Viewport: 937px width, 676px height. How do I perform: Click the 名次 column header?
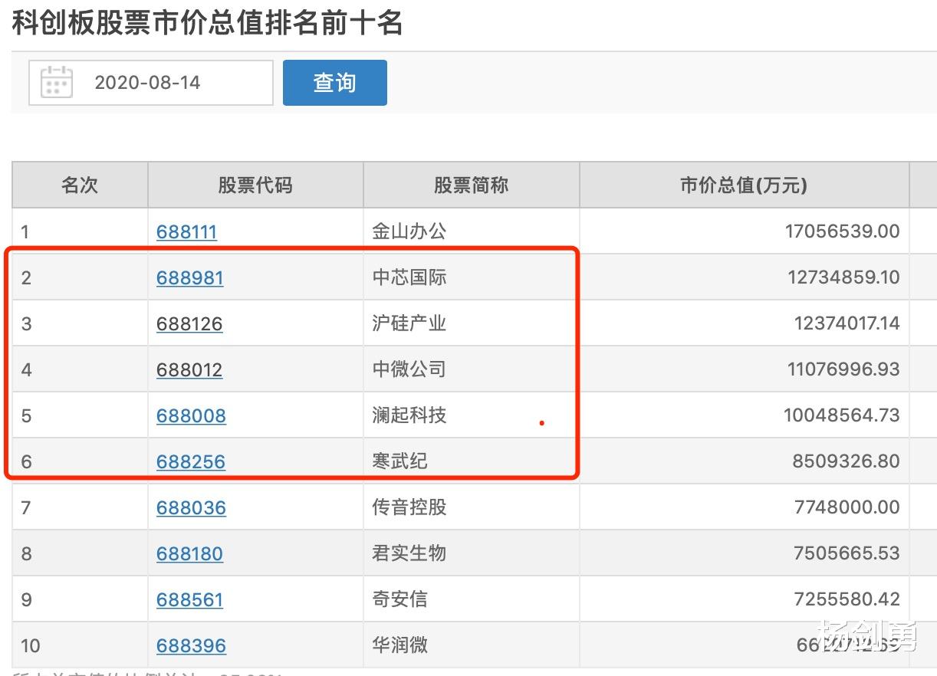click(x=80, y=185)
